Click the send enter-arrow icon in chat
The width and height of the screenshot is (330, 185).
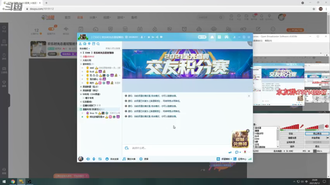pyautogui.click(x=230, y=152)
